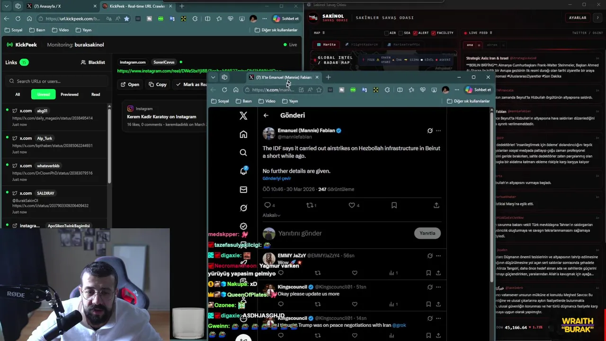Go back from the Gönderi post view
Screen dimensions: 606x341
point(266,116)
